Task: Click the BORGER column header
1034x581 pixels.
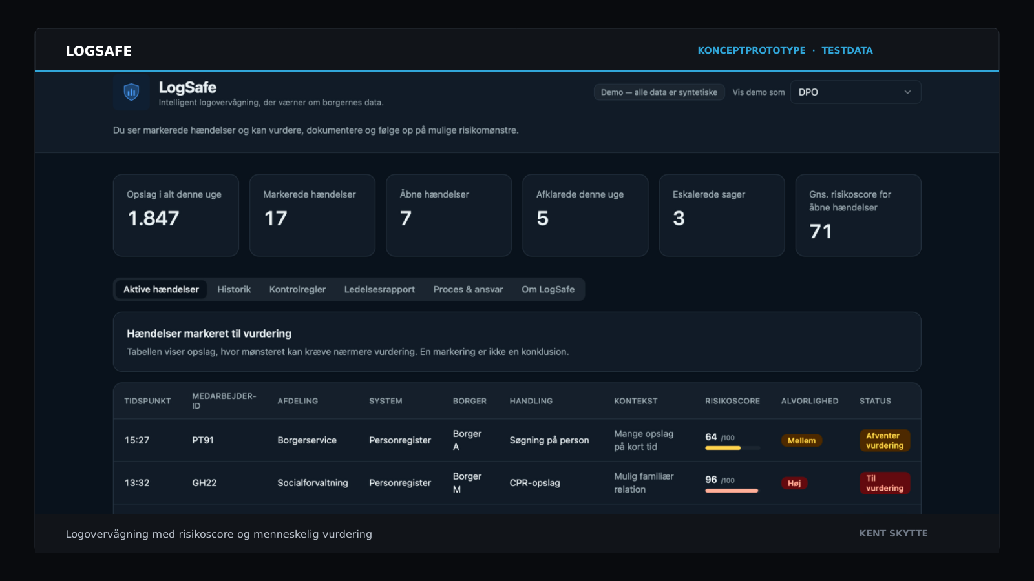Action: tap(469, 402)
